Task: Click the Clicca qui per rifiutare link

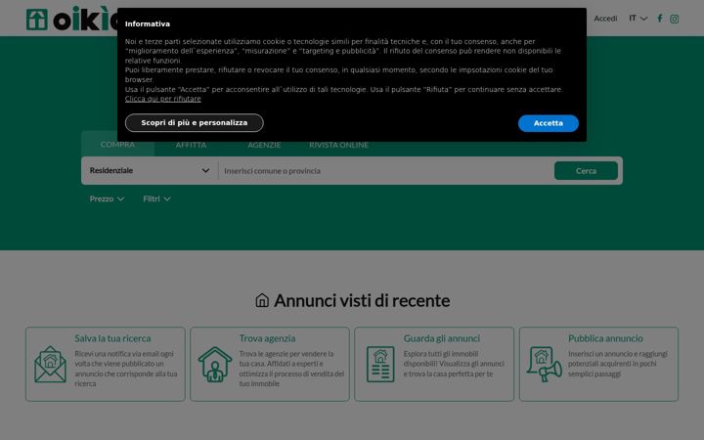Action: pyautogui.click(x=163, y=99)
